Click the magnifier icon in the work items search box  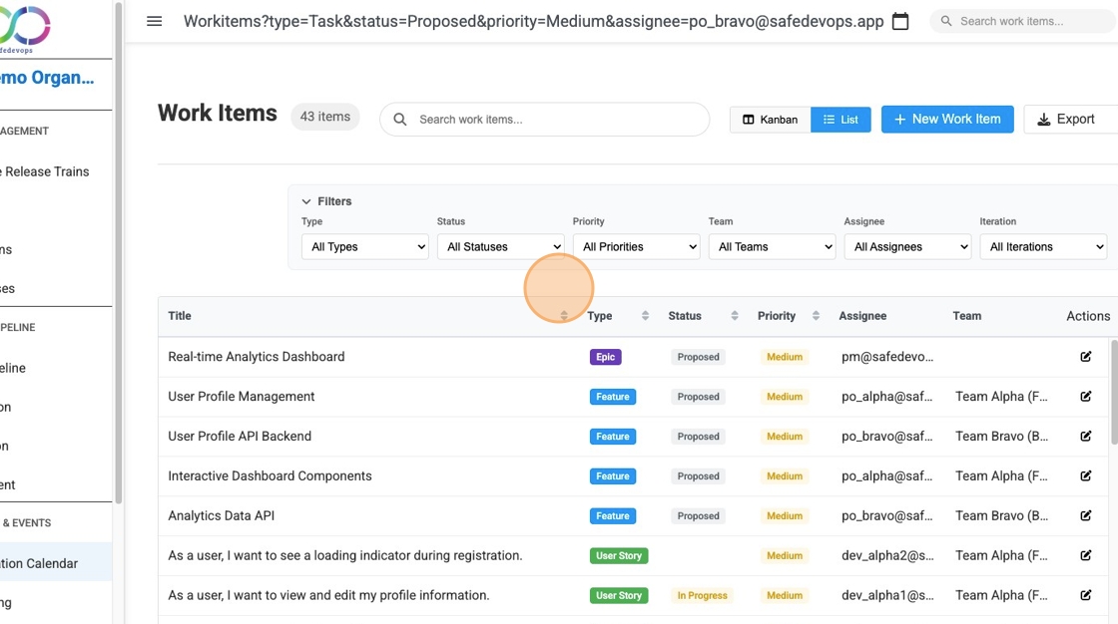(x=399, y=119)
